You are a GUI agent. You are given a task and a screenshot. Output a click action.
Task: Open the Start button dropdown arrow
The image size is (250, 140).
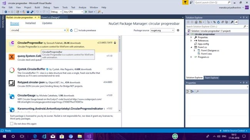click(x=94, y=12)
